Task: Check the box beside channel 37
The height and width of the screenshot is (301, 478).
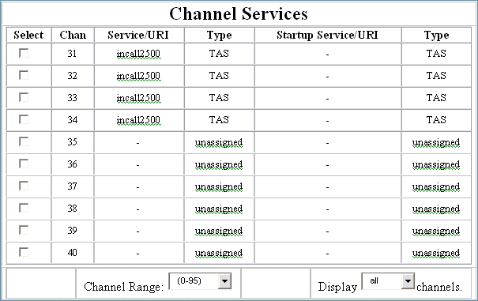Action: pos(24,186)
